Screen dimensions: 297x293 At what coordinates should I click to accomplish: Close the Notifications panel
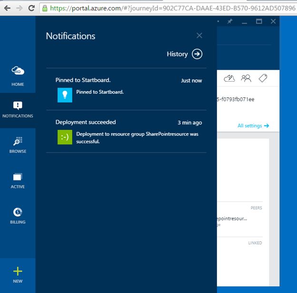point(199,35)
